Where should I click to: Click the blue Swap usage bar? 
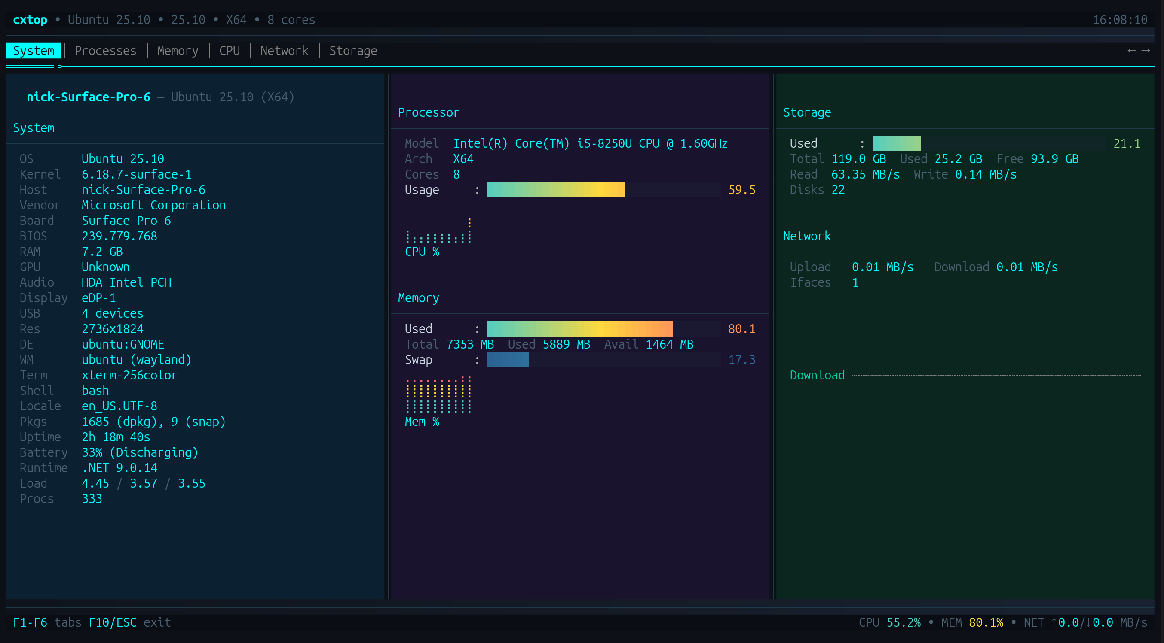point(508,360)
